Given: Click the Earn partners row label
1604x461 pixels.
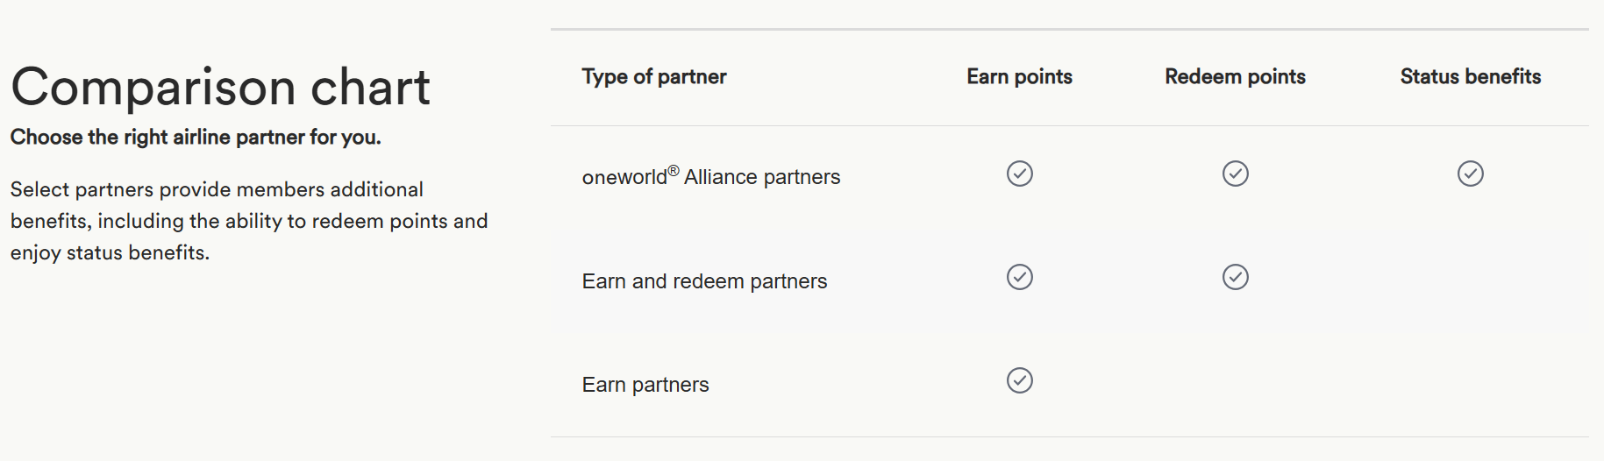Looking at the screenshot, I should 645,385.
